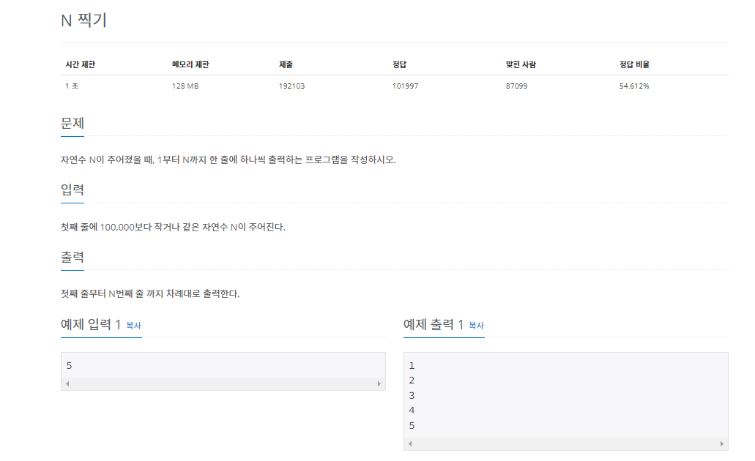Click output line 5 in example output
Viewport: 755px width, 461px height.
pos(412,426)
